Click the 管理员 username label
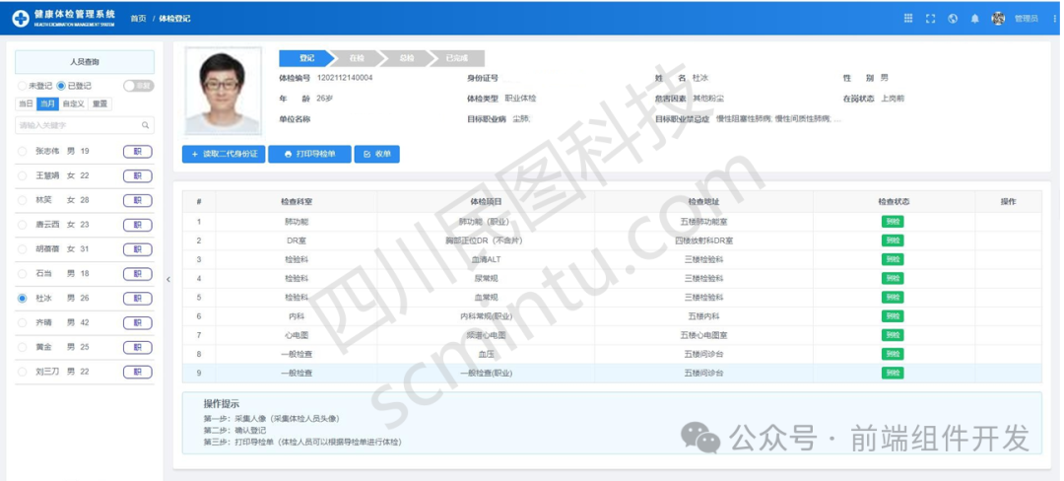Screen dimensions: 1064x481 click(1026, 19)
